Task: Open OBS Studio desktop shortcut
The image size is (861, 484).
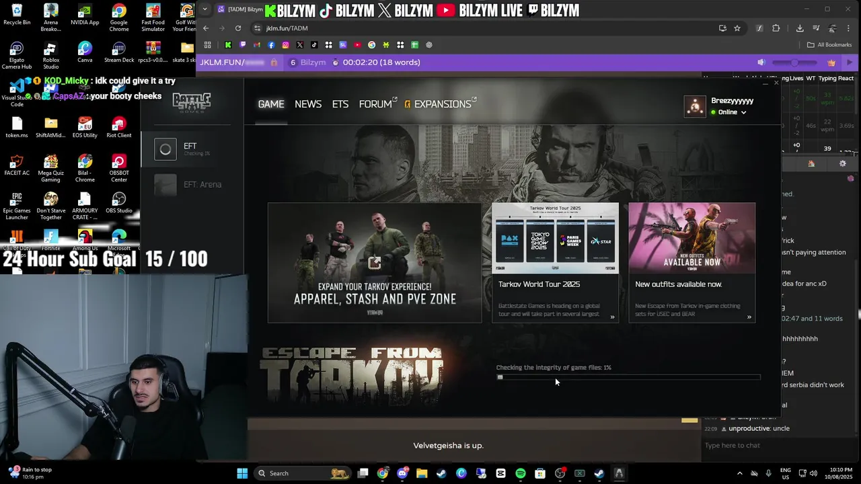Action: (x=119, y=202)
